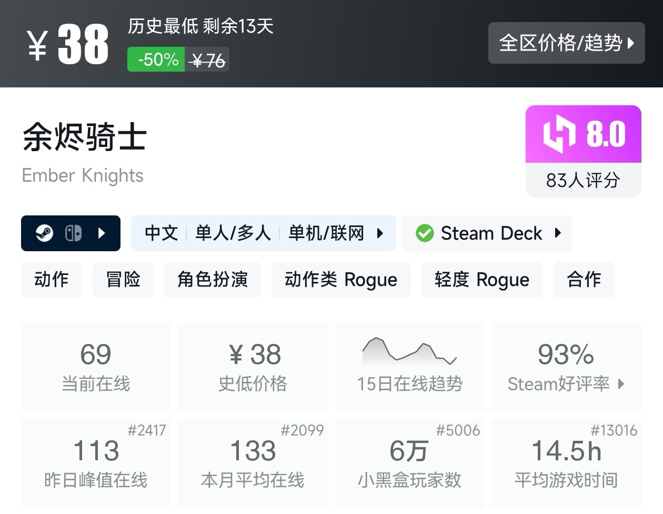Select the 动作 genre tag

click(52, 279)
